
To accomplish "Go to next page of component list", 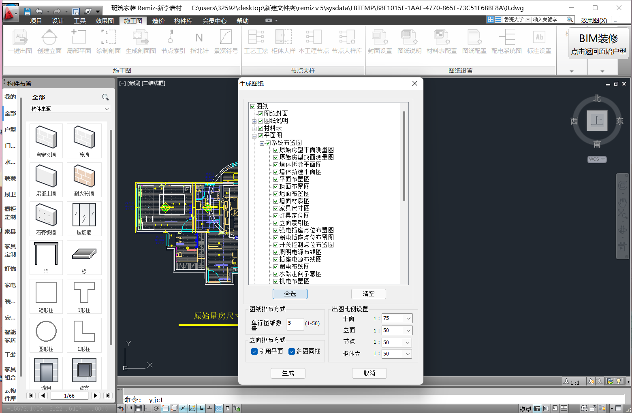I will pyautogui.click(x=96, y=396).
